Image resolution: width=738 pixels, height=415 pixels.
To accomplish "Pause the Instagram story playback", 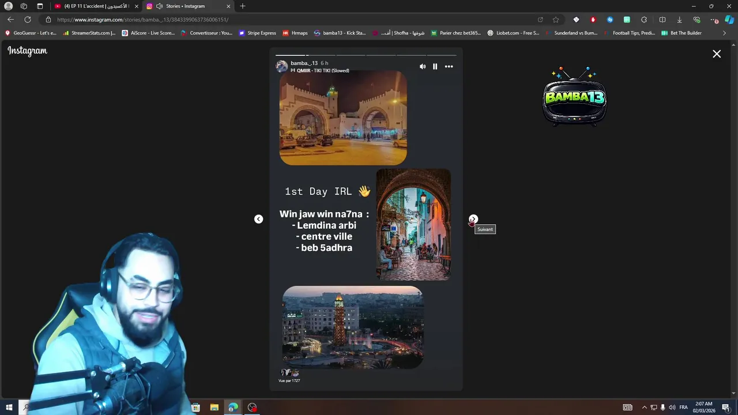I will click(x=435, y=66).
